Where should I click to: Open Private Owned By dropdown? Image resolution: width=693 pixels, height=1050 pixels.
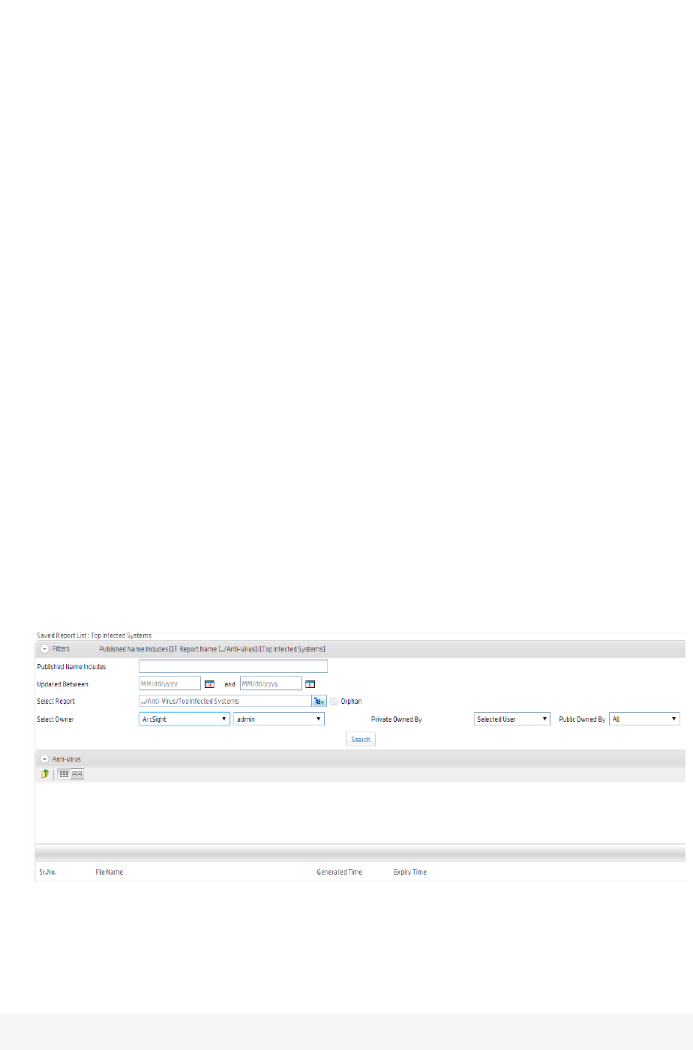[x=512, y=719]
